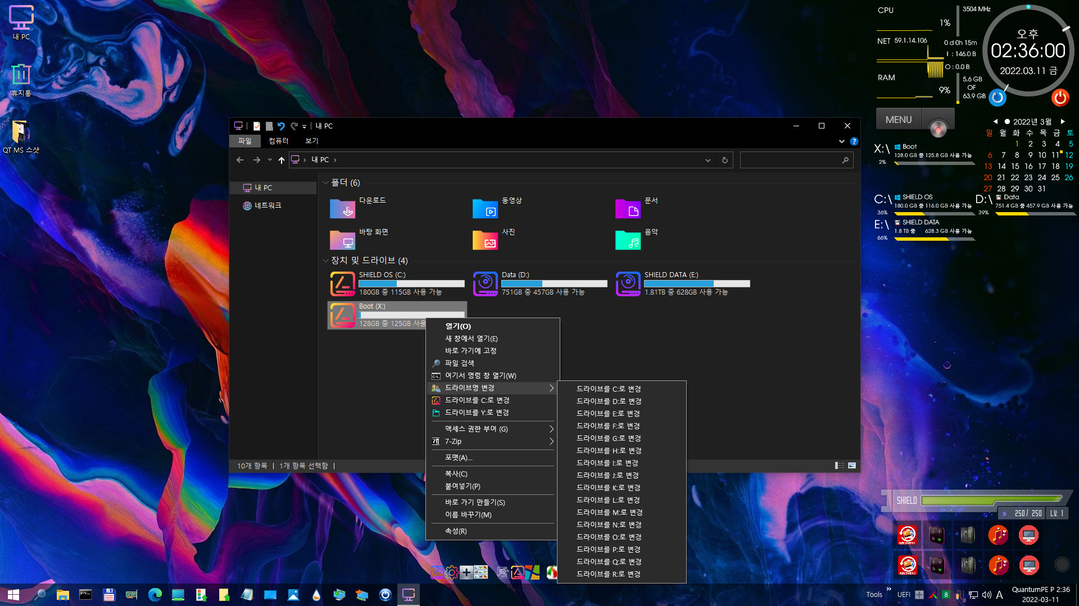Choose 새 창에서 열기(E) in context menu
Image resolution: width=1079 pixels, height=606 pixels.
click(x=493, y=338)
